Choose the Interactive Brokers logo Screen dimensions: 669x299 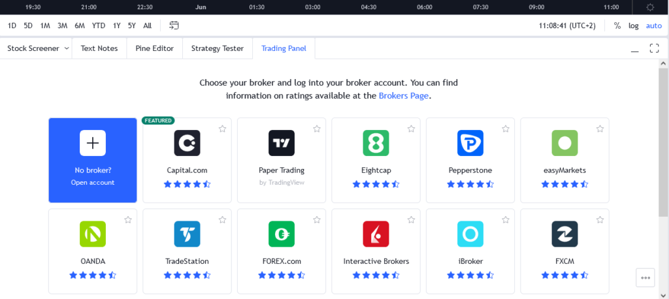(x=376, y=234)
